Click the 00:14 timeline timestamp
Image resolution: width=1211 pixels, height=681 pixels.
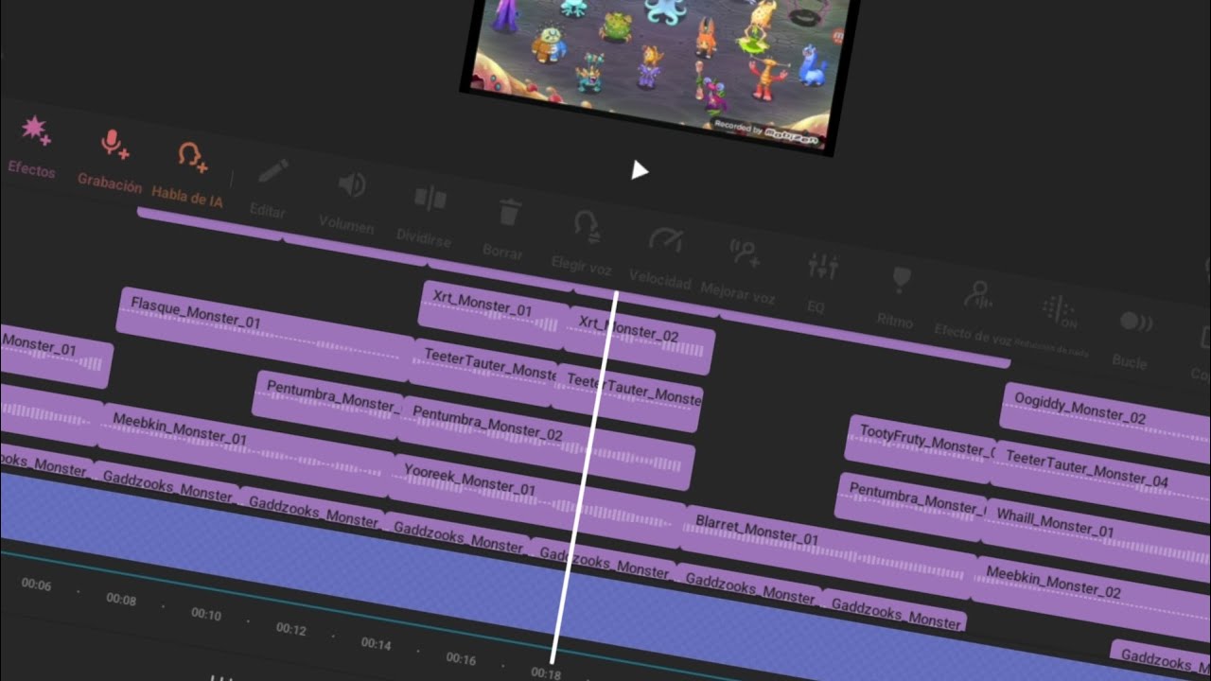coord(377,644)
